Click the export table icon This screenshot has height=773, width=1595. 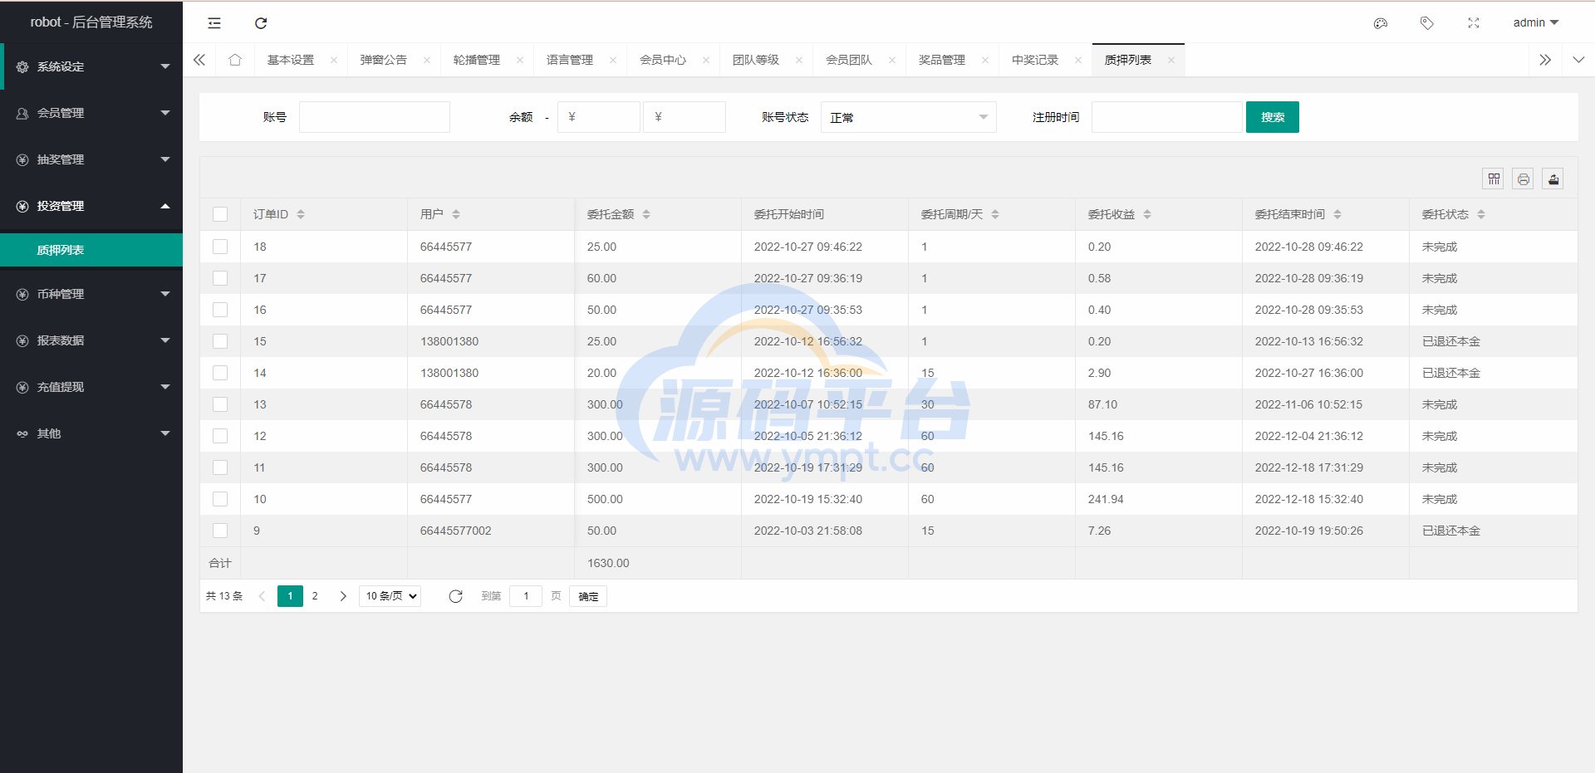click(x=1553, y=179)
